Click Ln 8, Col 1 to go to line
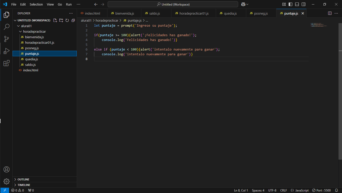 click(241, 190)
